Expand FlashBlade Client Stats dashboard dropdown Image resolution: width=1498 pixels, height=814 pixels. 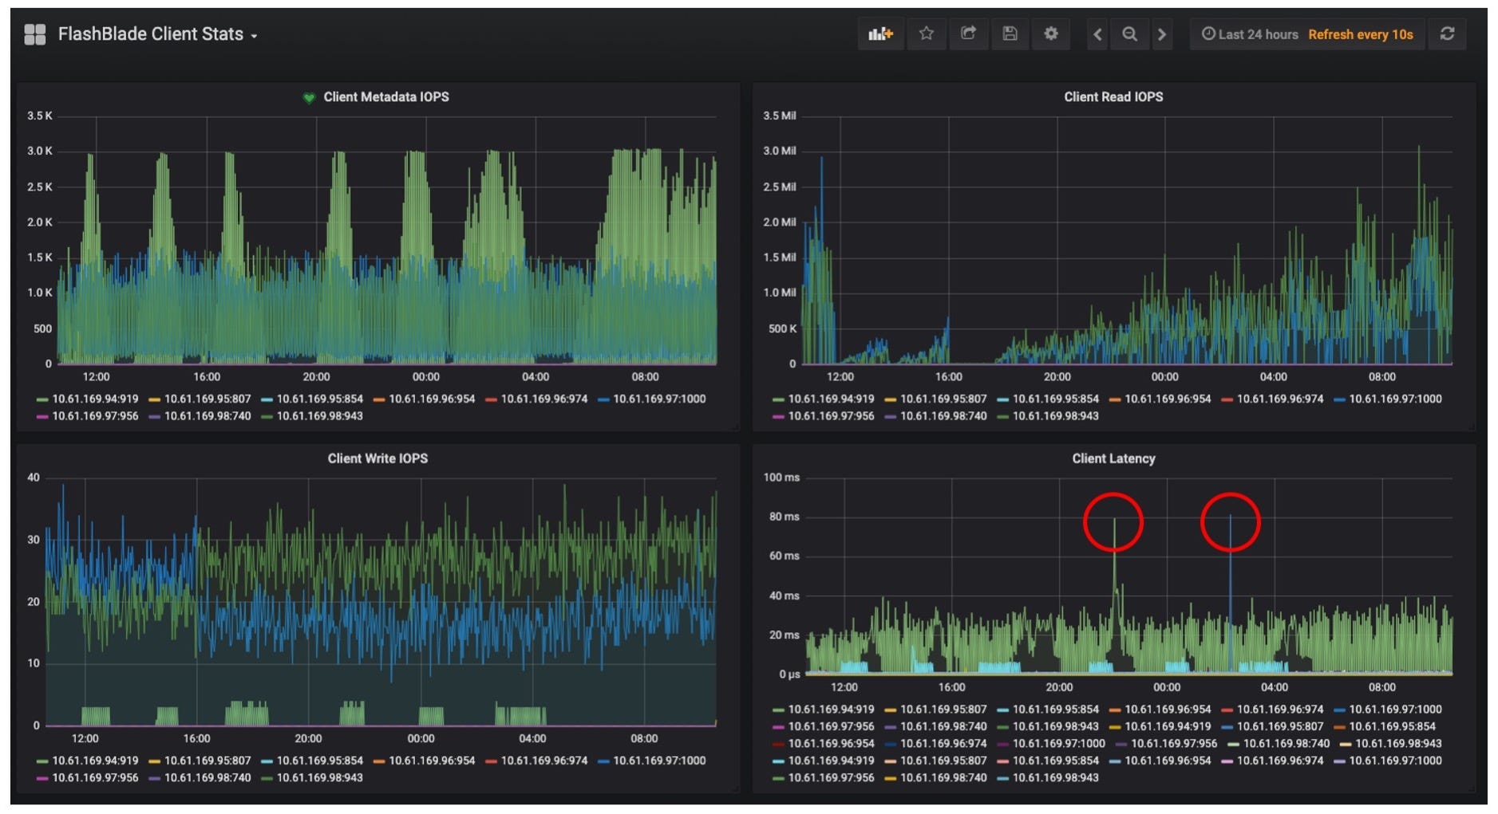point(157,34)
